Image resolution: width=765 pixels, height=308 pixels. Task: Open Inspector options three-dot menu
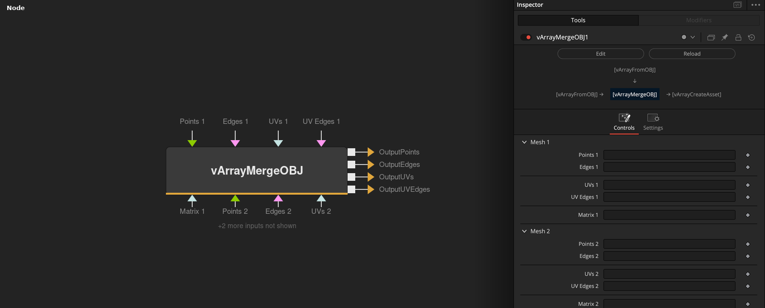pos(755,5)
